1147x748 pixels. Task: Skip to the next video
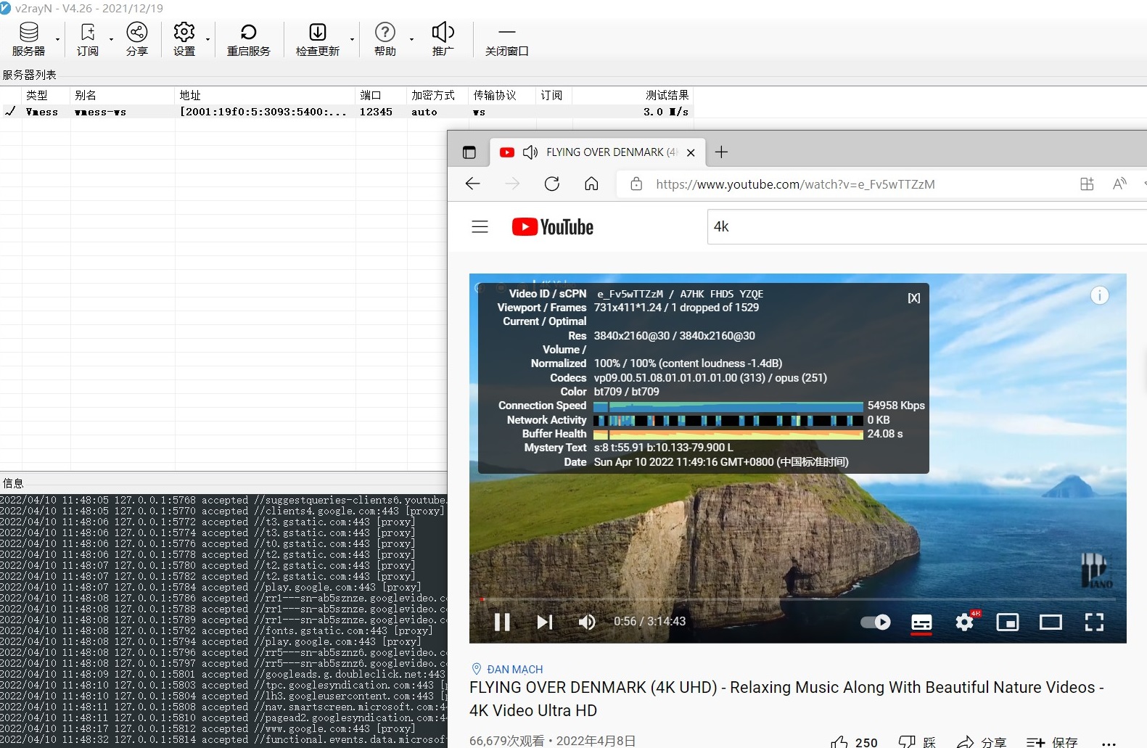pos(545,622)
